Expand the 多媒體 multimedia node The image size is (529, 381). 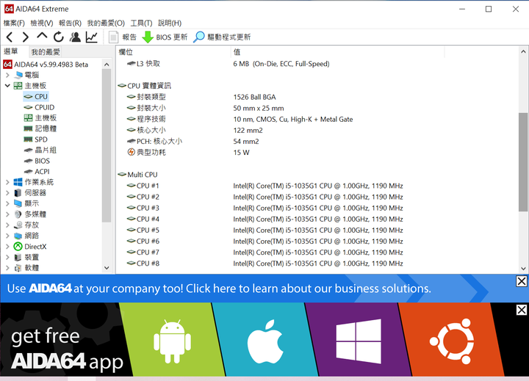tap(7, 214)
